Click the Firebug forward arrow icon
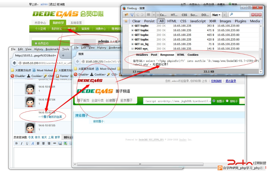Viewport: 267px width, 172px height. pyautogui.click(x=142, y=15)
